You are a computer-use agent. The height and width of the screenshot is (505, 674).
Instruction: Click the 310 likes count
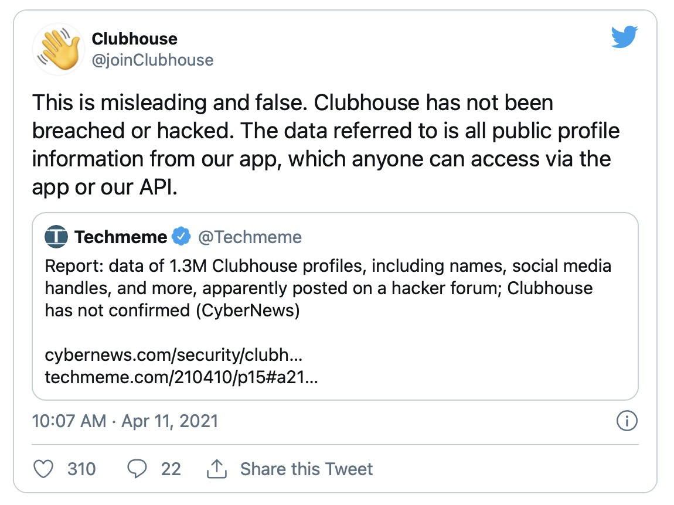(81, 469)
